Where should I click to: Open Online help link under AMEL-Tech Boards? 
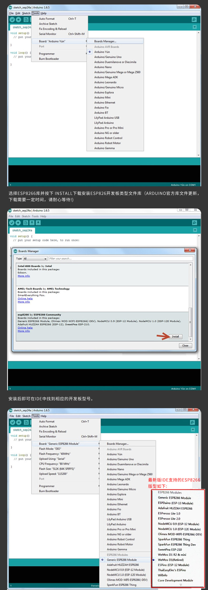tap(25, 299)
